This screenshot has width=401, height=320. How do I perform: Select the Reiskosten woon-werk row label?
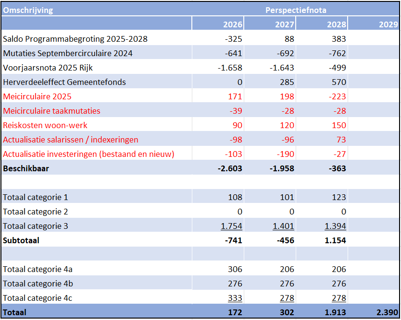click(x=45, y=125)
